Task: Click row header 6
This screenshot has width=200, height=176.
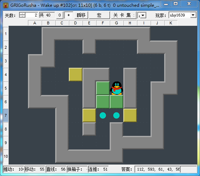Action: coord(6,102)
